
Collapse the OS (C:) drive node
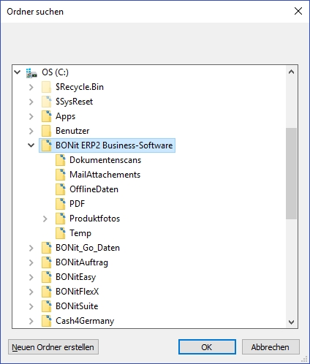tap(18, 72)
